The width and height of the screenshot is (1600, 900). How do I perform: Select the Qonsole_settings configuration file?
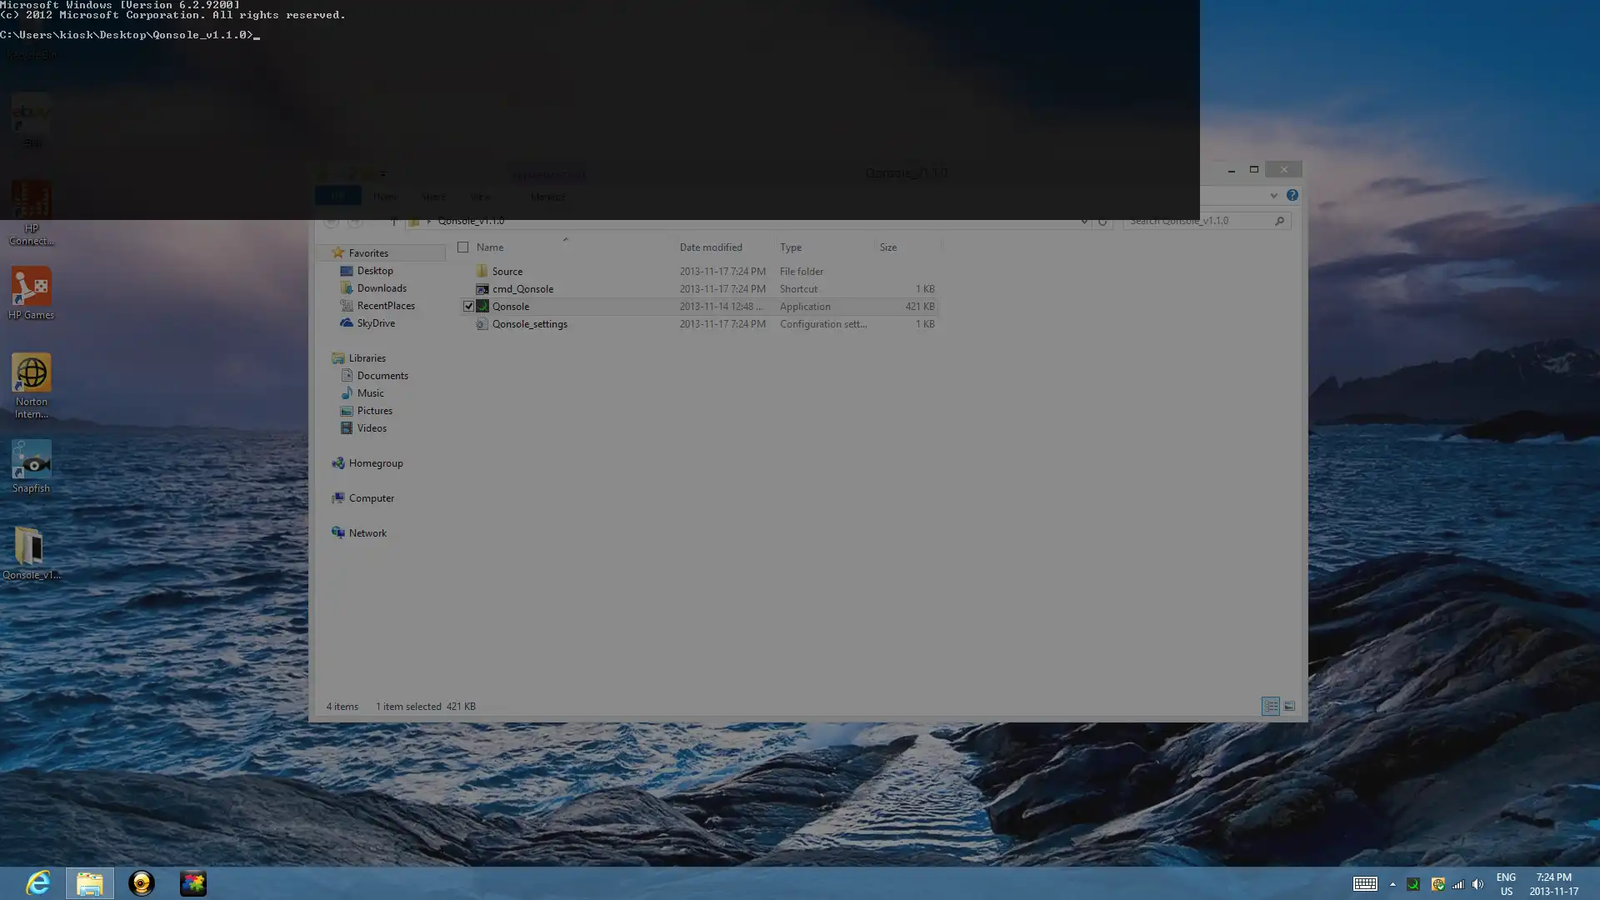tap(529, 324)
